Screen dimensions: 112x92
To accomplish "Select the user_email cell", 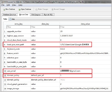I will [19, 71].
